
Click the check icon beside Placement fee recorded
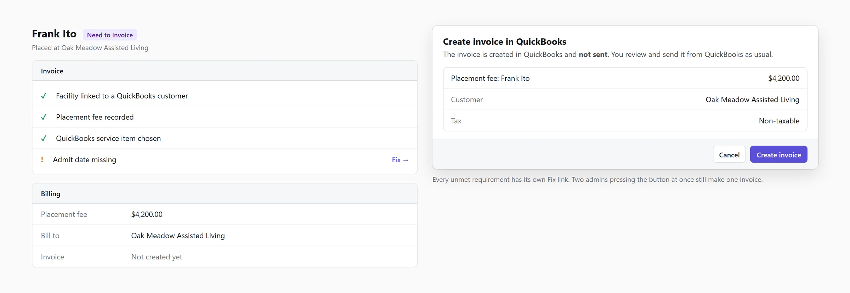[44, 117]
